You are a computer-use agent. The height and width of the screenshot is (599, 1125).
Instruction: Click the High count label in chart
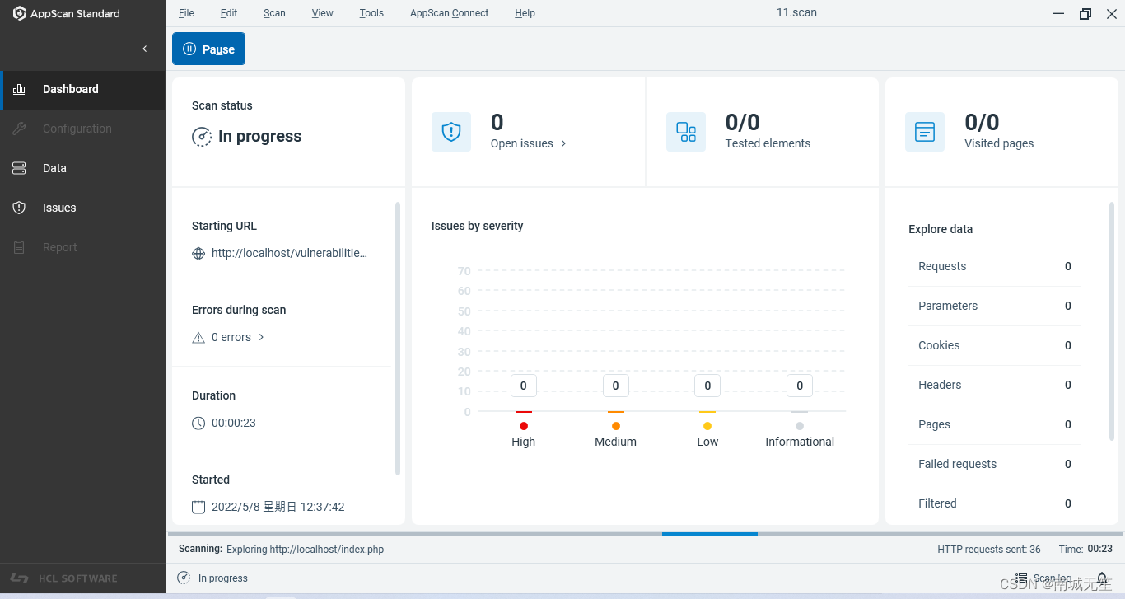point(524,386)
